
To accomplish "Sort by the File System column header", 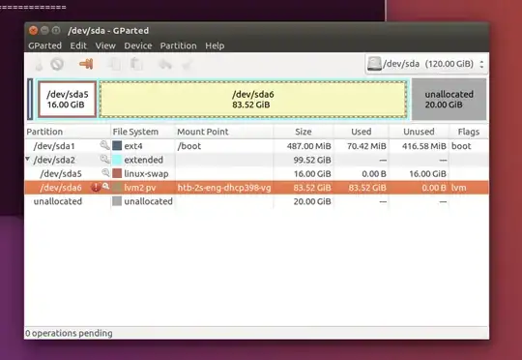I will [142, 132].
